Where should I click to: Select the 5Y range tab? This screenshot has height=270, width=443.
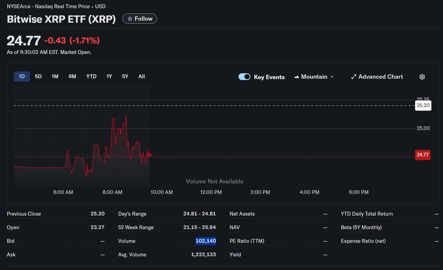point(125,76)
